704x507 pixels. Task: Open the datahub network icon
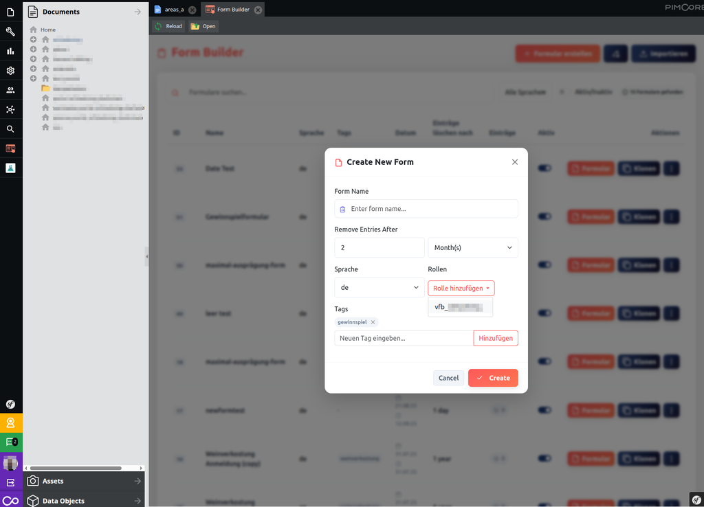coord(11,109)
